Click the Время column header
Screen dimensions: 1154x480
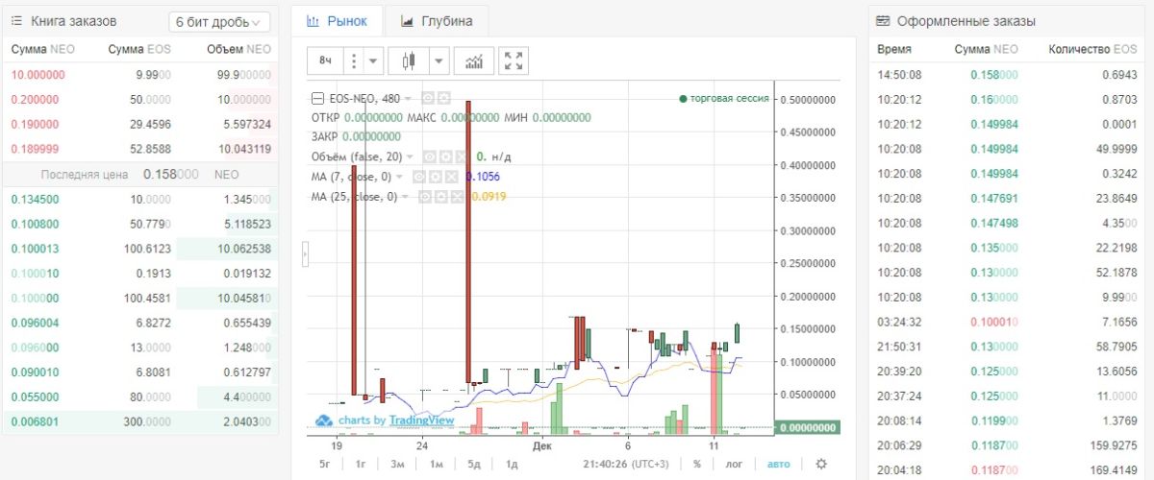[894, 49]
